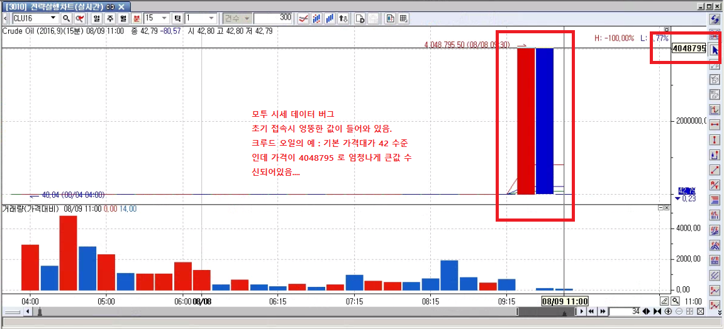Close the 전략실행차트 tab with X
Image resolution: width=724 pixels, height=329 pixels.
121,6
